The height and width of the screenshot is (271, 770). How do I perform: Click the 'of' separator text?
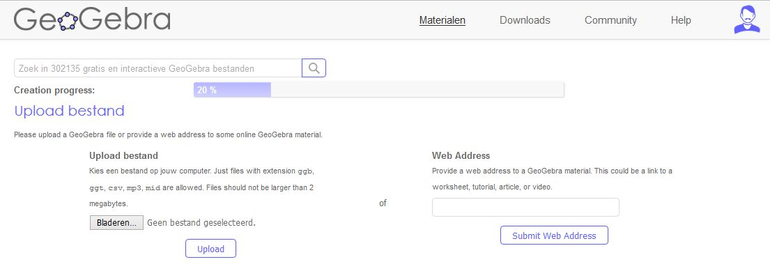point(383,203)
